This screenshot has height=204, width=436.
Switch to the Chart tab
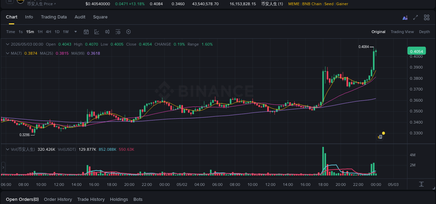tap(12, 17)
